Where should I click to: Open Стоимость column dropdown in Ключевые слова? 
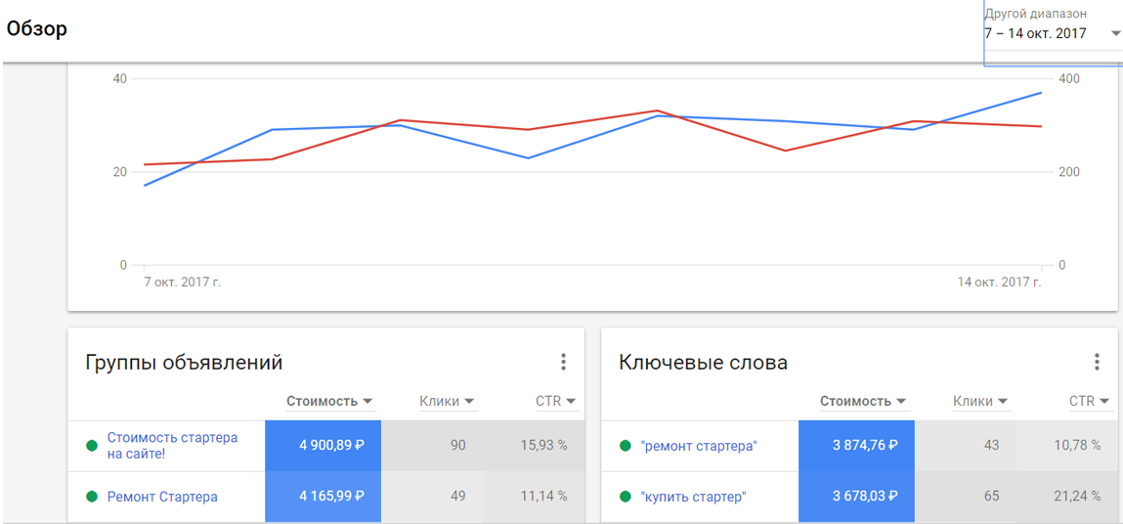click(x=901, y=402)
